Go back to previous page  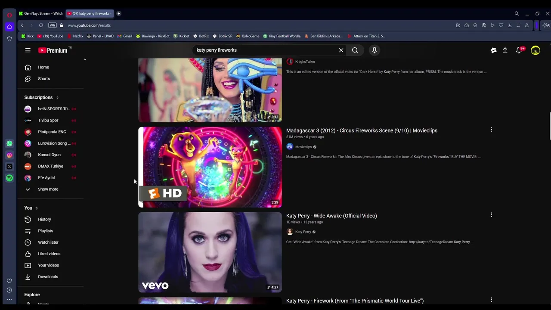click(x=22, y=25)
